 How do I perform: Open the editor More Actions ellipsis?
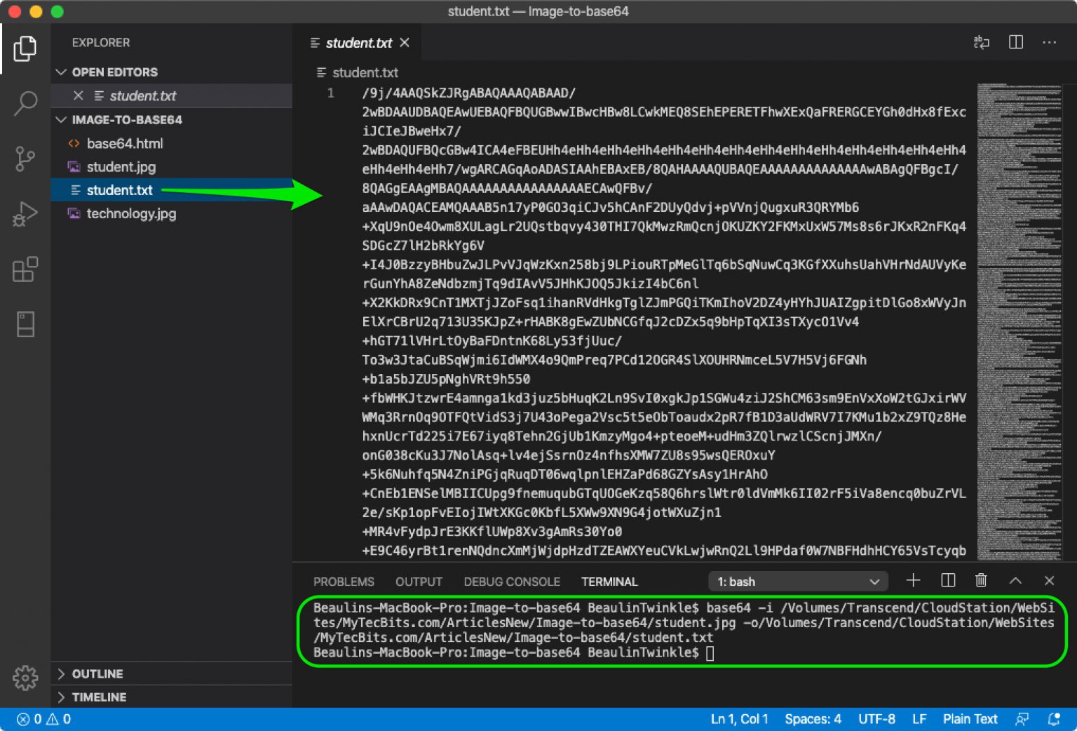click(x=1049, y=43)
